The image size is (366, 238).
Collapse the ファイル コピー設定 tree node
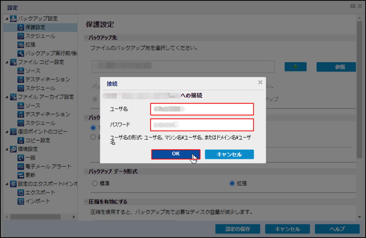7,62
